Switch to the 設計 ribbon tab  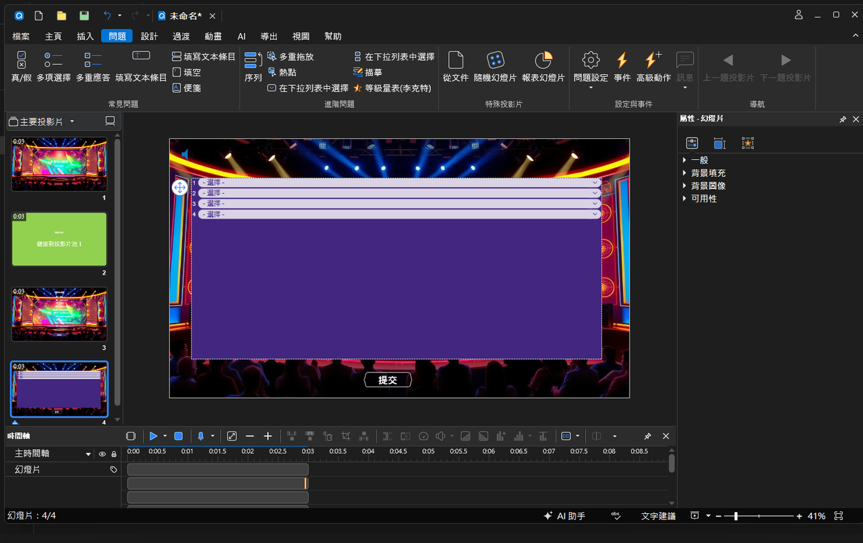(149, 36)
